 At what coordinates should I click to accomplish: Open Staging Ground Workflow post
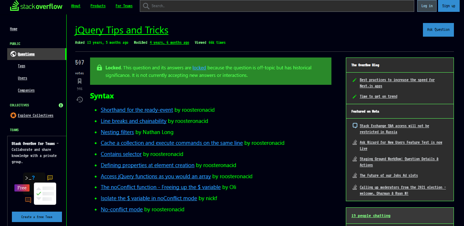coord(399,162)
